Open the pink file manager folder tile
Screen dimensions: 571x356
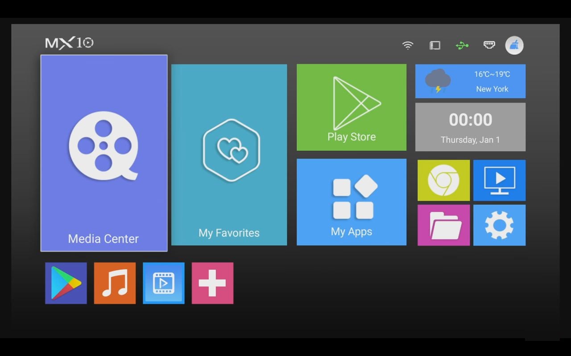tap(443, 225)
